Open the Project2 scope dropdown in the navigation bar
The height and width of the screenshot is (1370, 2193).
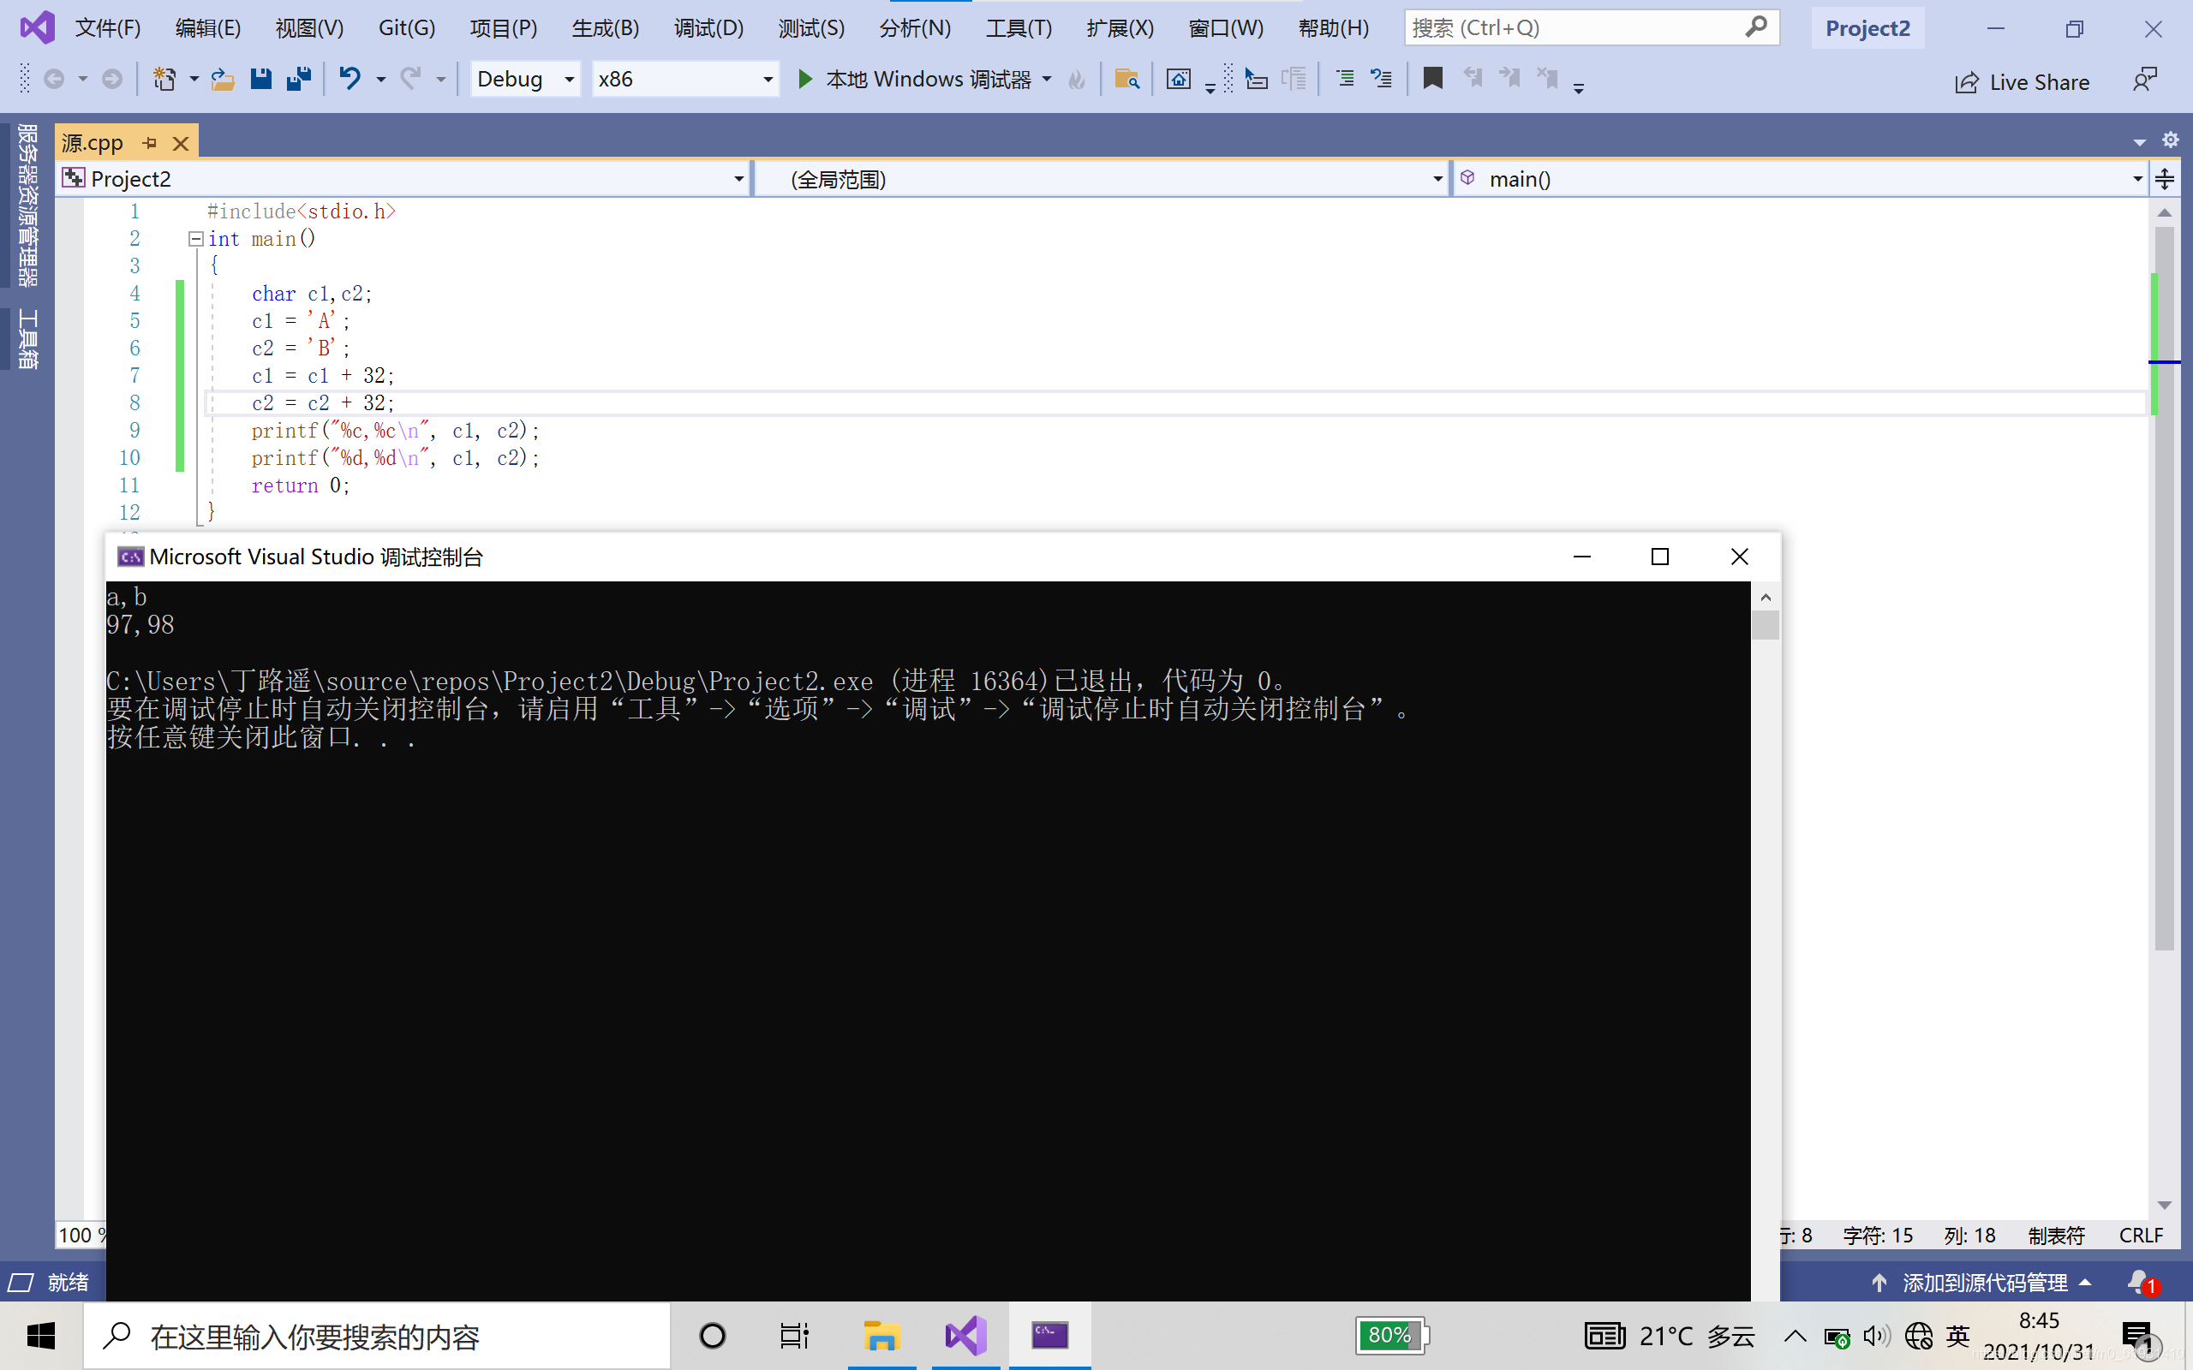pyautogui.click(x=404, y=178)
